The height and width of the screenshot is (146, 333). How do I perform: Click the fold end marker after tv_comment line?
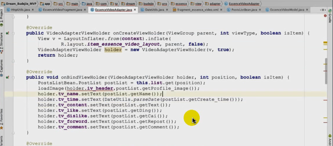pyautogui.click(x=13, y=133)
